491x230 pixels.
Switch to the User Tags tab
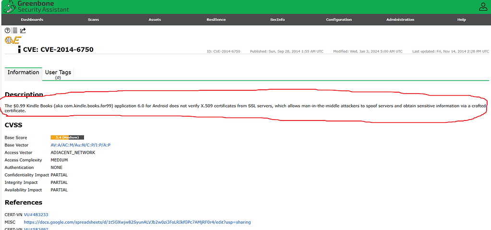[x=58, y=73]
